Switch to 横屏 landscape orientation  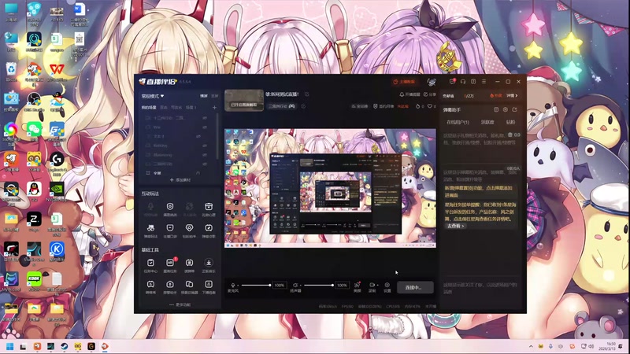(204, 96)
